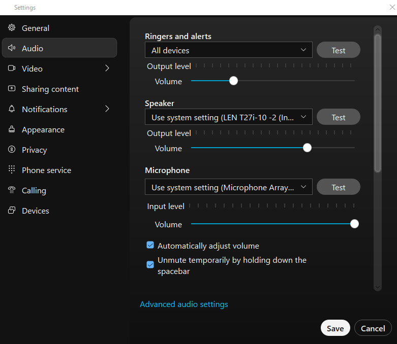This screenshot has height=344, width=397.
Task: Disable Automatically adjust volume checkbox
Action: 150,246
